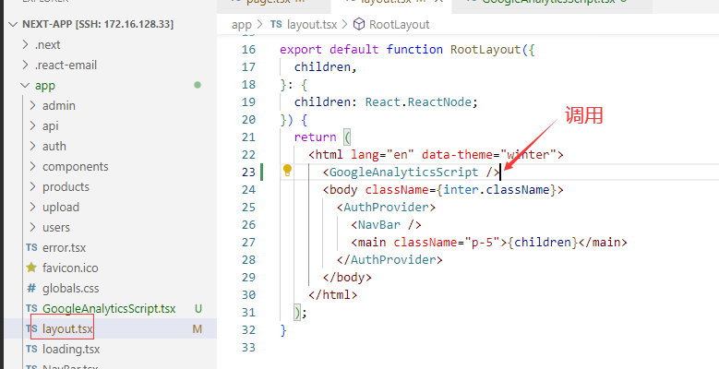719x369 pixels.
Task: Expand the .react-email folder
Action: tap(26, 65)
